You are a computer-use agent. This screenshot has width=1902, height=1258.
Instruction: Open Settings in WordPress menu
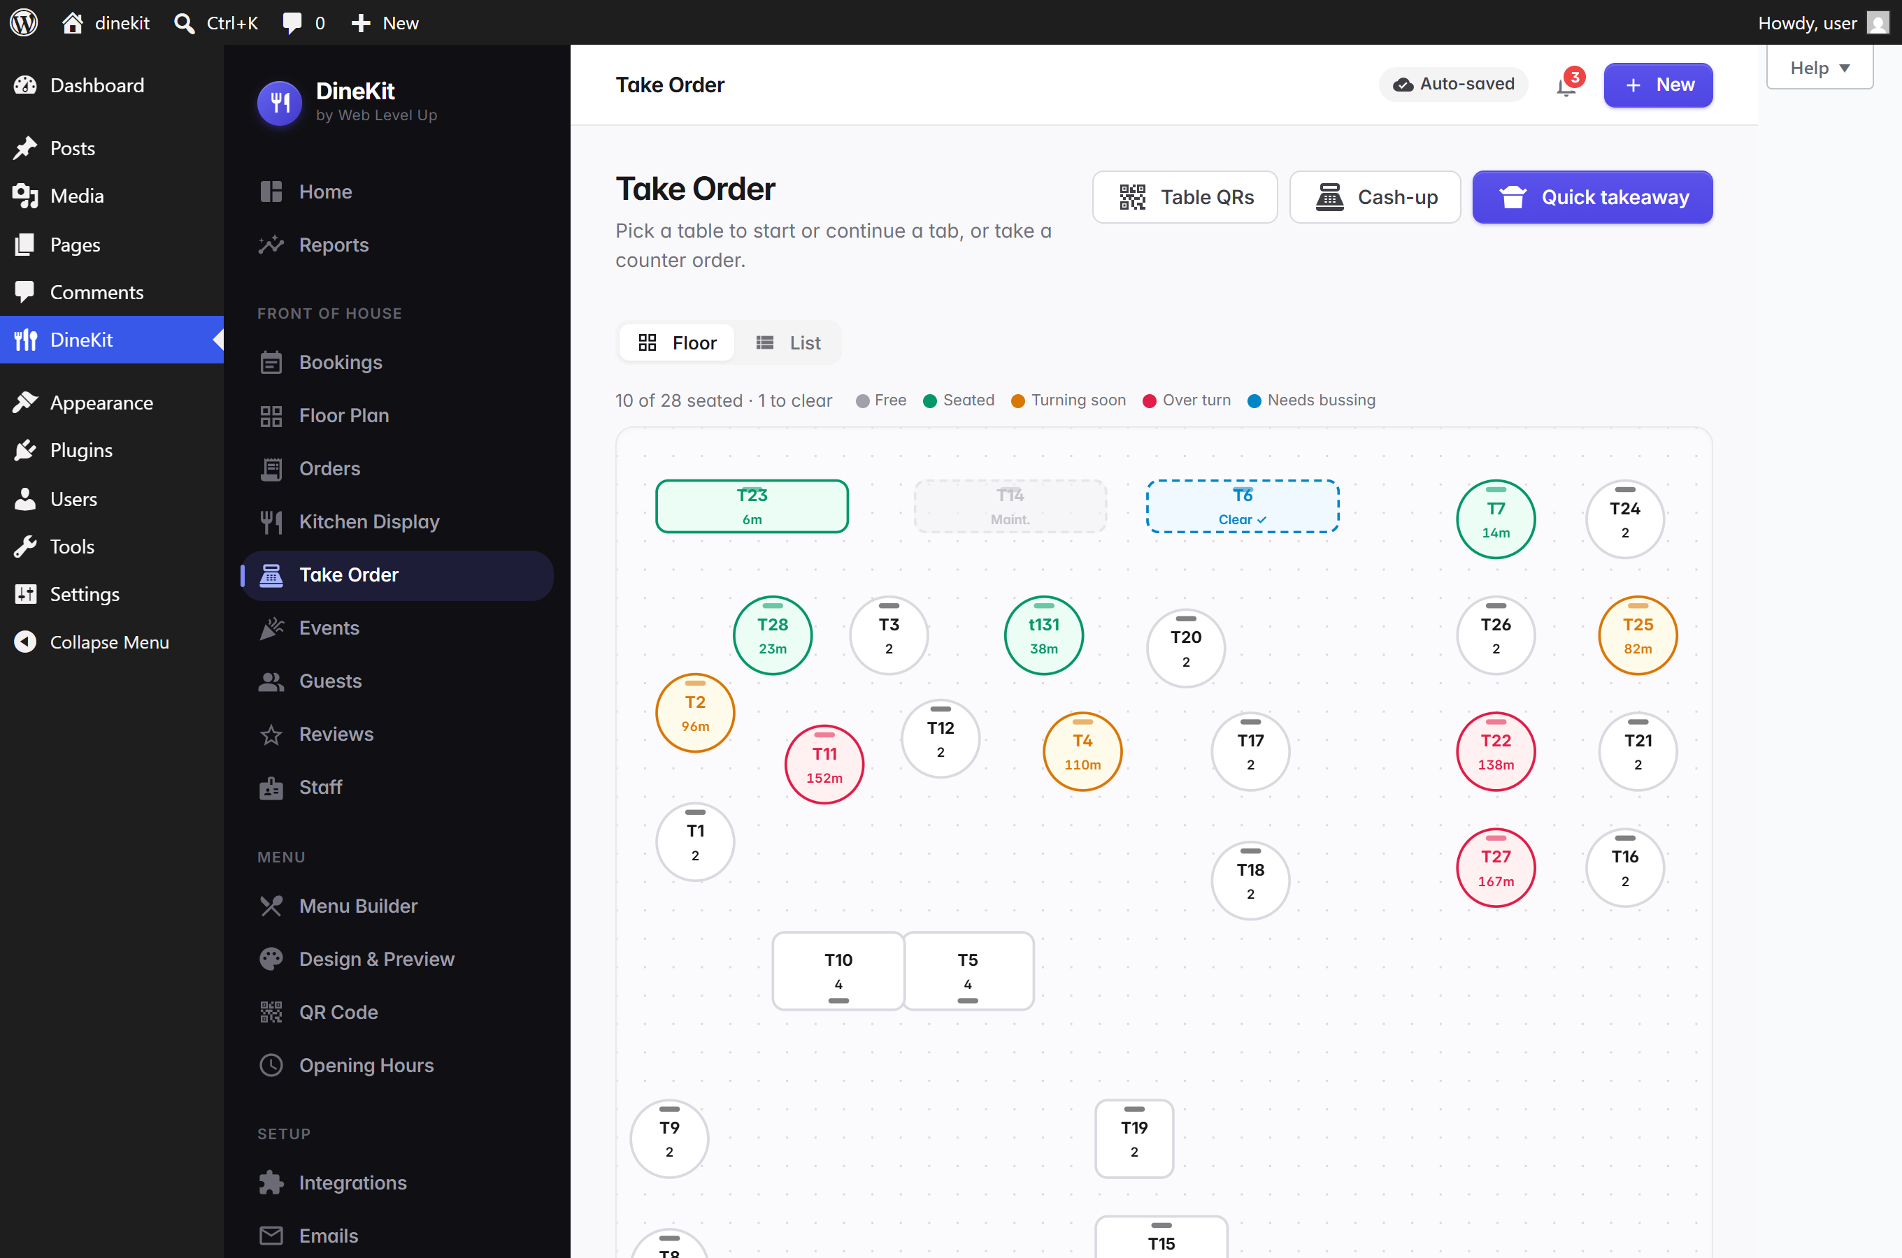[x=112, y=595]
